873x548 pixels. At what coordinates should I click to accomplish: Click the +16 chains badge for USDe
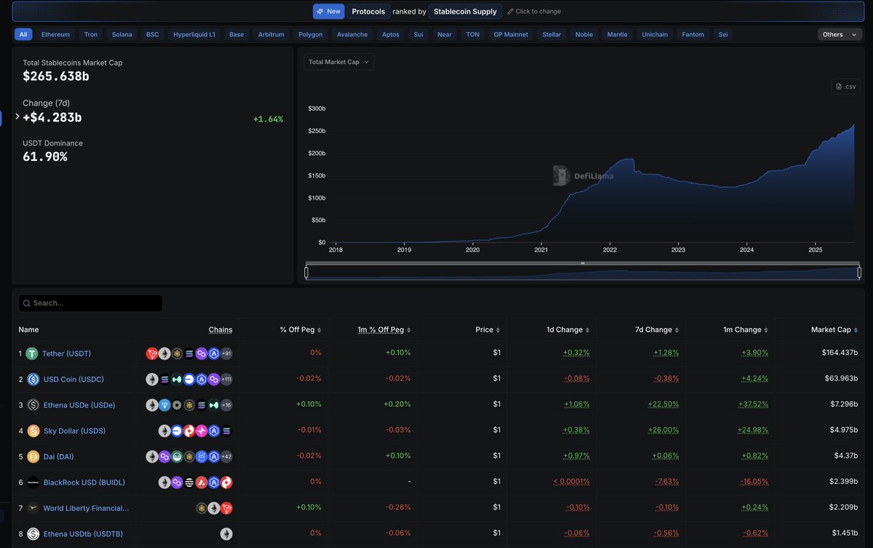tap(226, 405)
